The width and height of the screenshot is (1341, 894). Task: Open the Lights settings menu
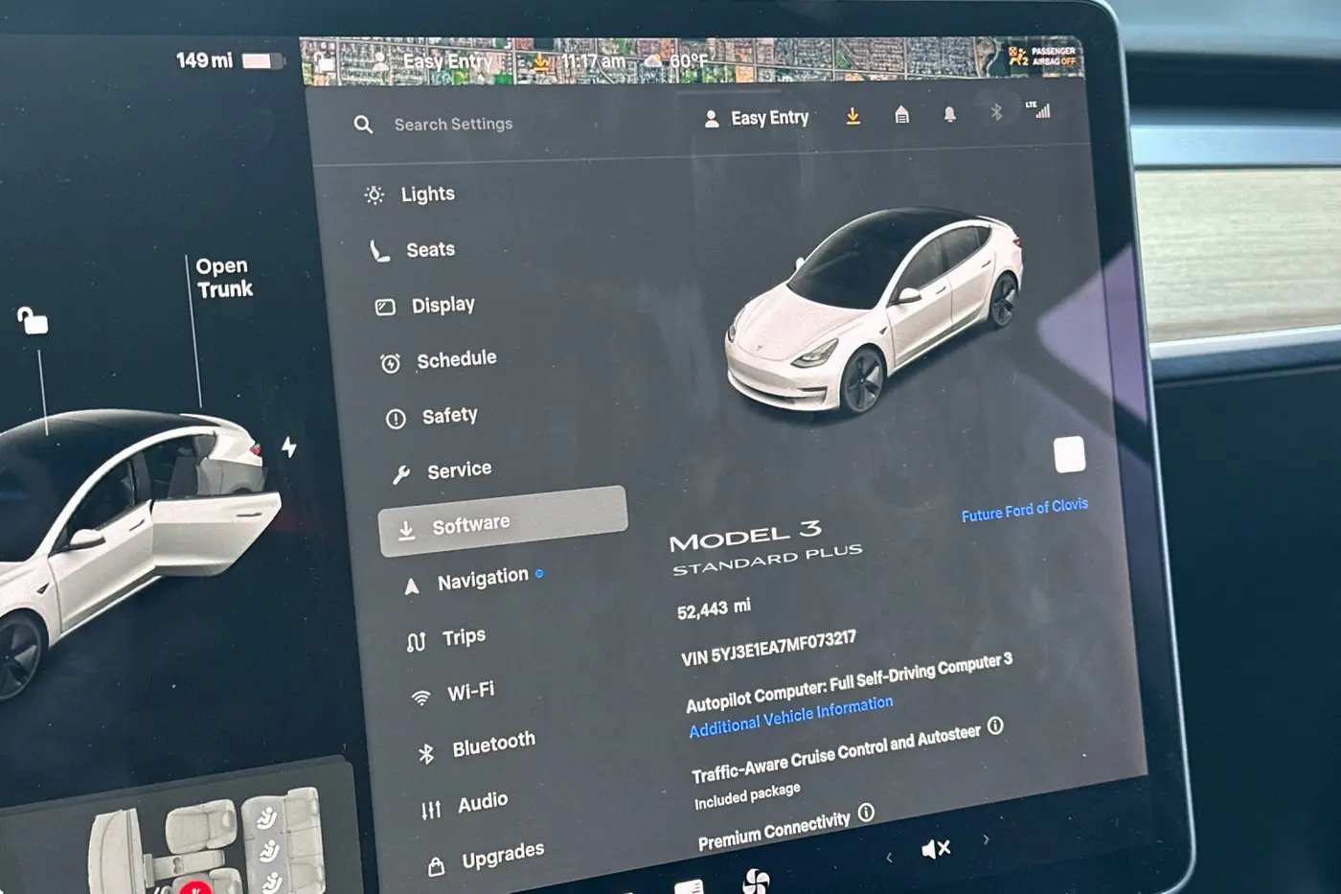(410, 195)
